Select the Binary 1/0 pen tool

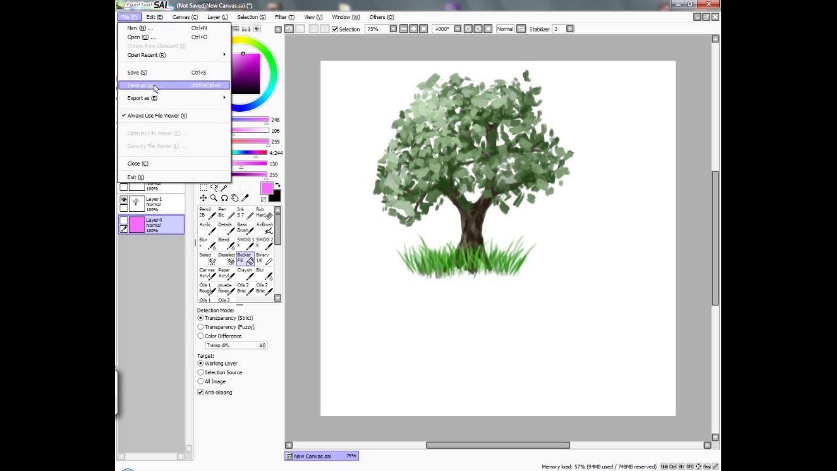[264, 258]
